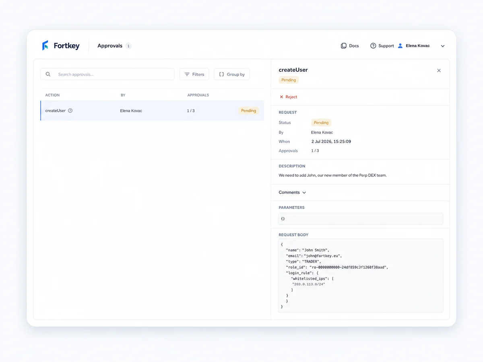Reject the createUser request
The width and height of the screenshot is (483, 362).
point(288,97)
